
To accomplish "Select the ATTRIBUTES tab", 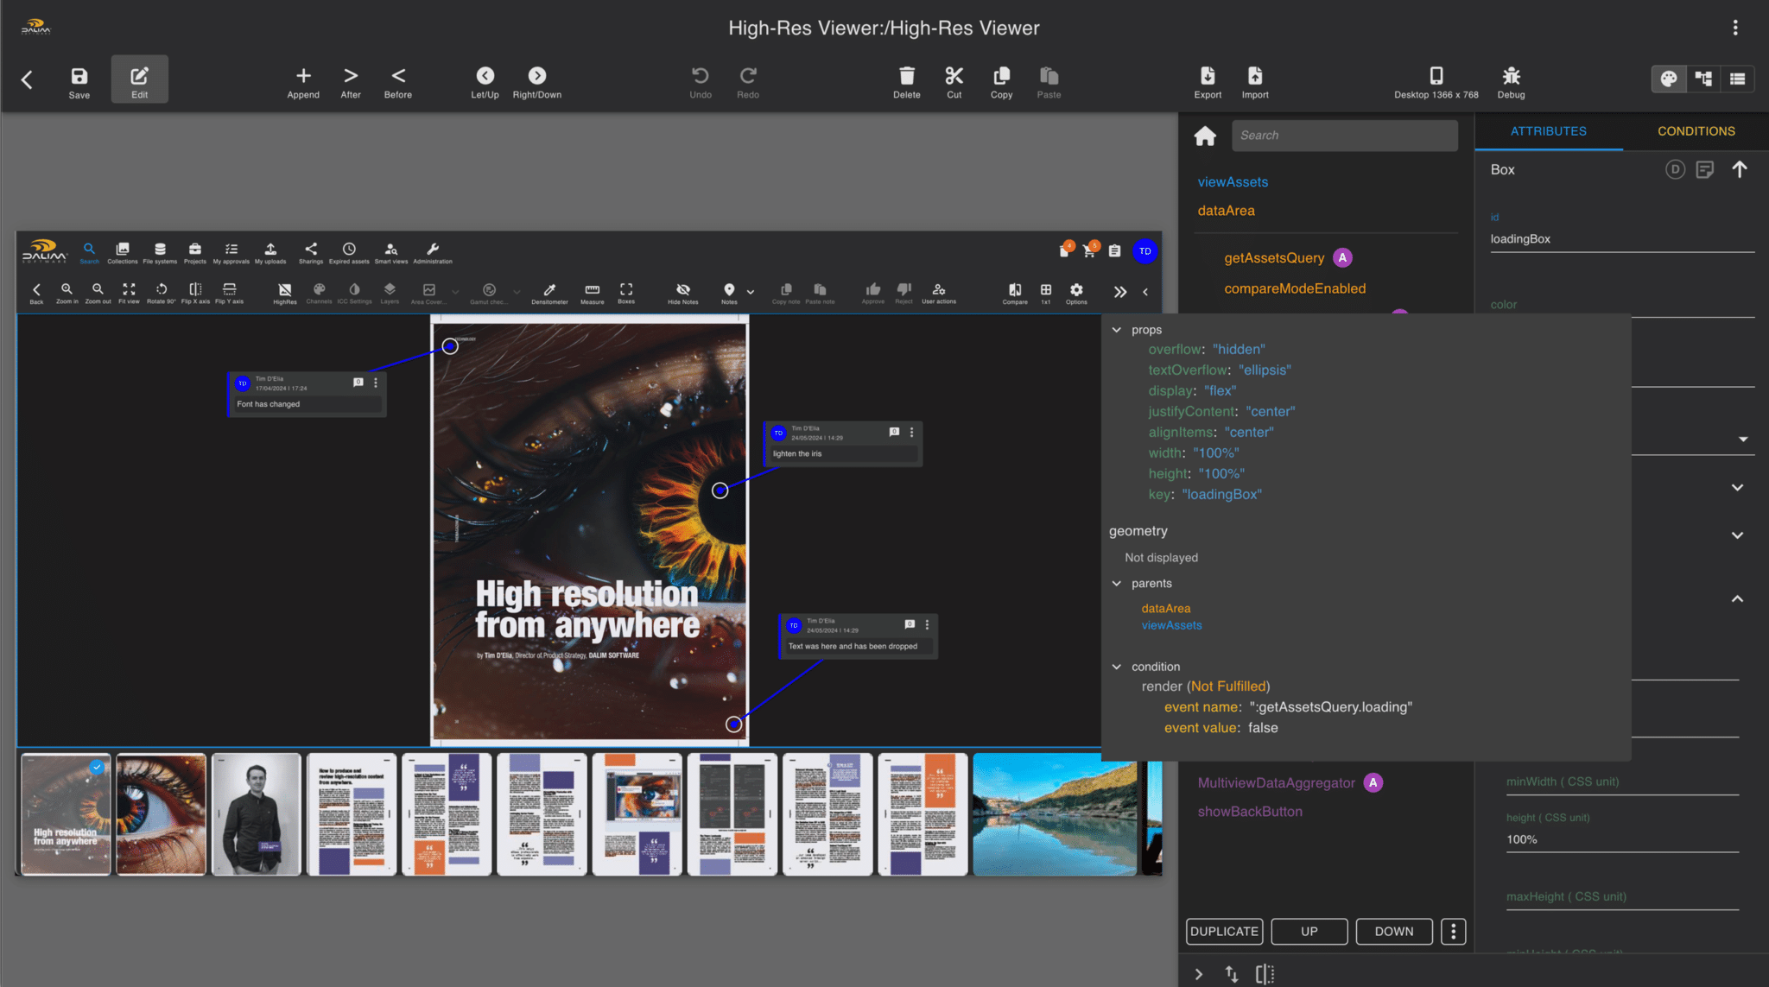I will 1548,131.
